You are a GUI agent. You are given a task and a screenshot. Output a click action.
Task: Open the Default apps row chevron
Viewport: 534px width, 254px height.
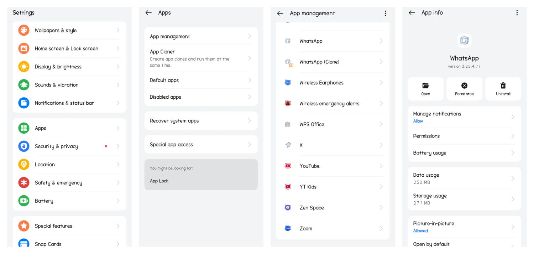250,80
